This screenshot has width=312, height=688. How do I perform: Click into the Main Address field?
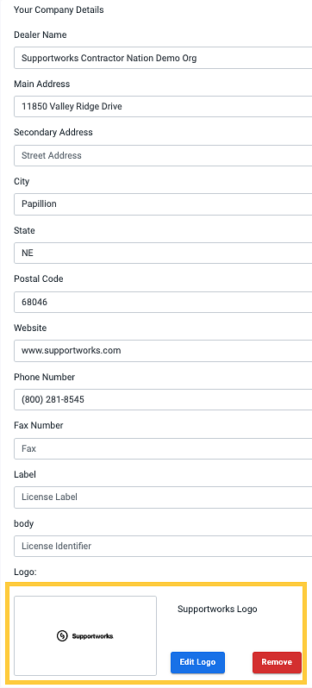coord(163,106)
